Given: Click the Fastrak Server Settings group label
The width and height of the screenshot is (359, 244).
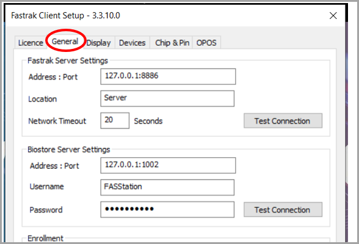Looking at the screenshot, I should (68, 61).
